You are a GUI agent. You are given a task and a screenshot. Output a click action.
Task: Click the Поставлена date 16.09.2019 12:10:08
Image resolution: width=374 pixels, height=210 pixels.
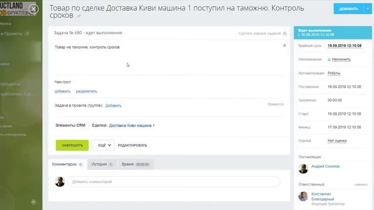pyautogui.click(x=344, y=87)
